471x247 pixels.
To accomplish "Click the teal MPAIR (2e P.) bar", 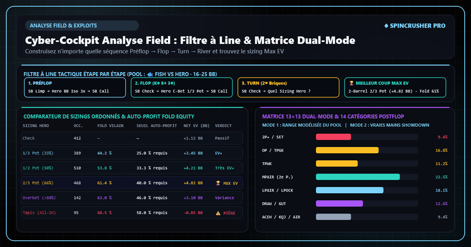I will (x=358, y=177).
